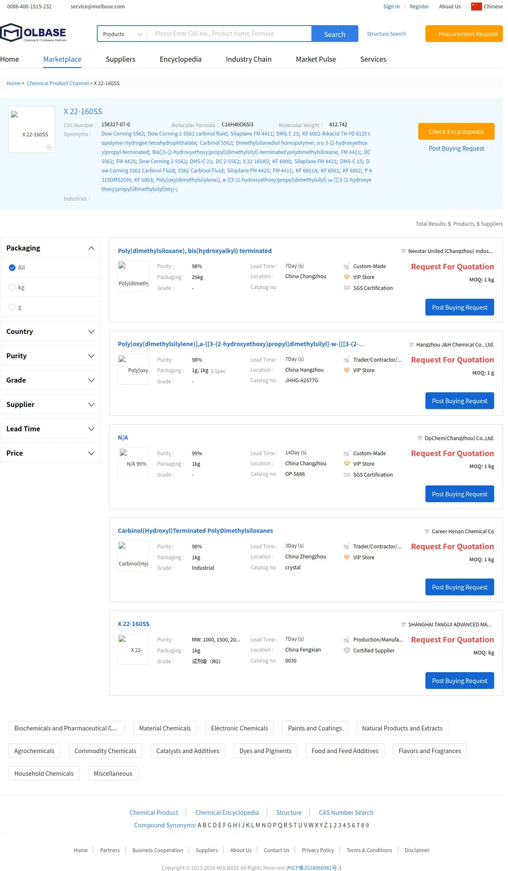Click the Custom-Made icon in Neostar listing
This screenshot has width=508, height=871.
point(347,266)
